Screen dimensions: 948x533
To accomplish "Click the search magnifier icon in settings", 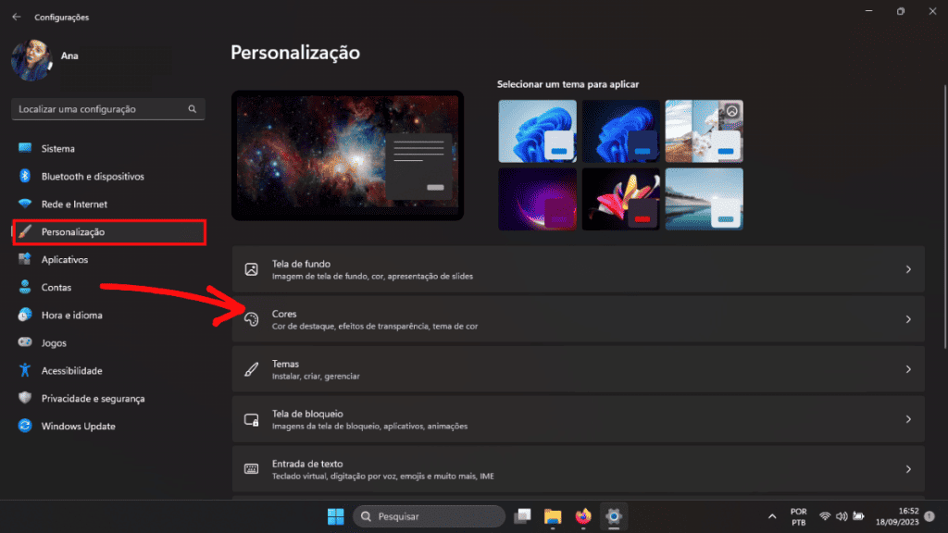I will point(193,109).
